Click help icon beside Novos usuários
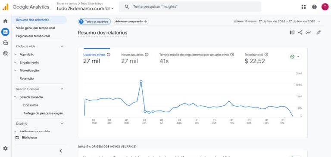 (147, 55)
